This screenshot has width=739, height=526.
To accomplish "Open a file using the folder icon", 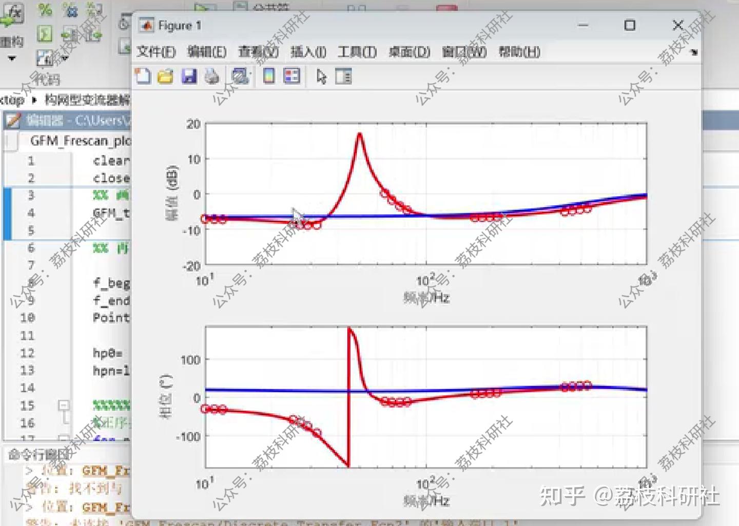I will pyautogui.click(x=165, y=76).
